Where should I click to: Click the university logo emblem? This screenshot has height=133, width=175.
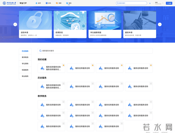click(x=4, y=3)
